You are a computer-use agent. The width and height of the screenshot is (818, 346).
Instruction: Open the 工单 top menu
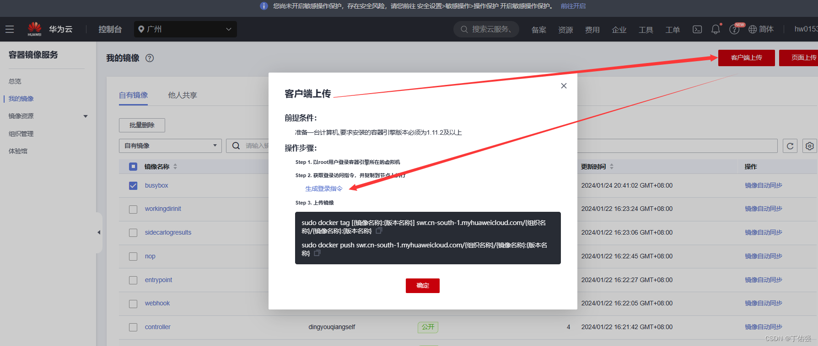coord(673,30)
